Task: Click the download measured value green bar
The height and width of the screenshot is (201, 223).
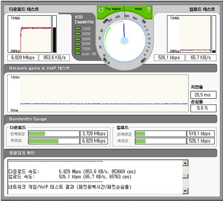Action: coord(43,141)
